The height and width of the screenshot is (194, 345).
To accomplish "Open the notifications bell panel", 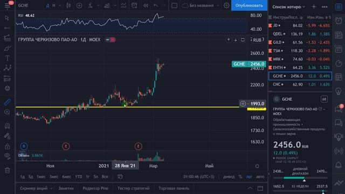I will (x=339, y=165).
